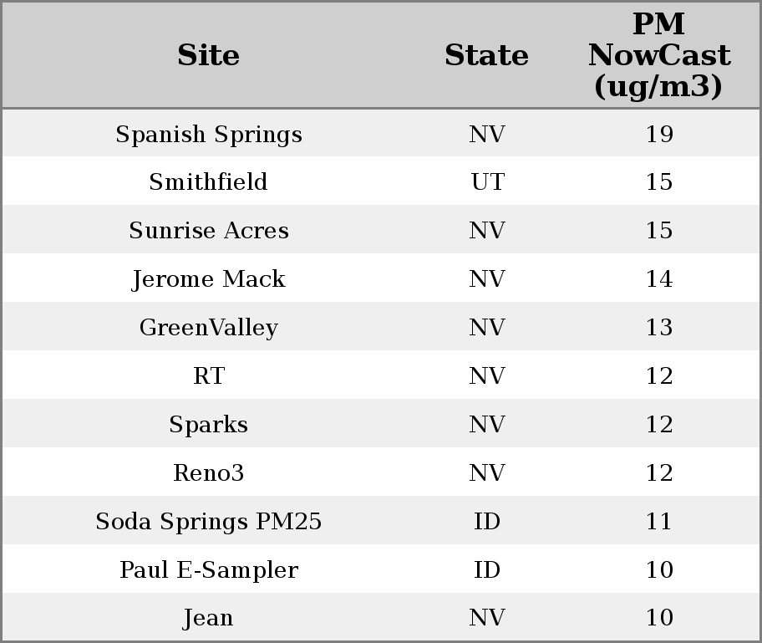Select the Reno3 site cell

pos(209,473)
